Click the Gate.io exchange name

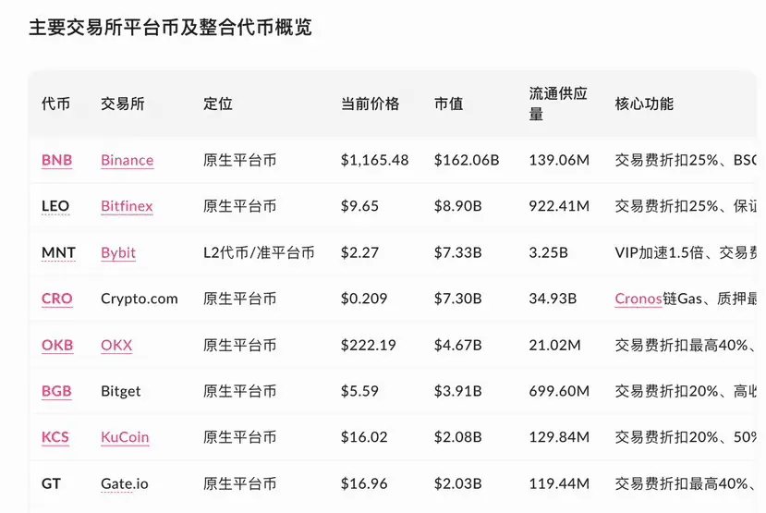coord(124,483)
